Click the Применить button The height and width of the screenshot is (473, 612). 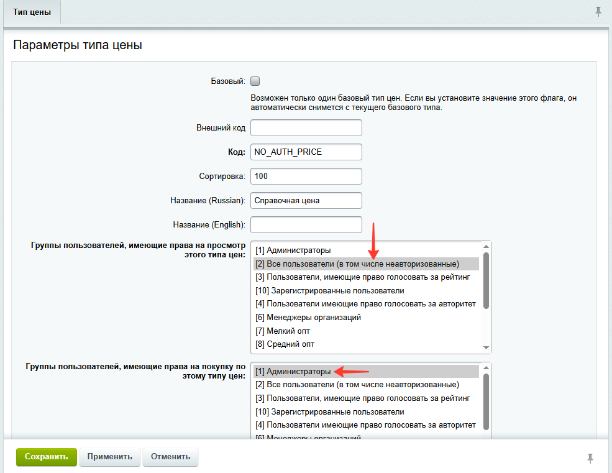110,457
